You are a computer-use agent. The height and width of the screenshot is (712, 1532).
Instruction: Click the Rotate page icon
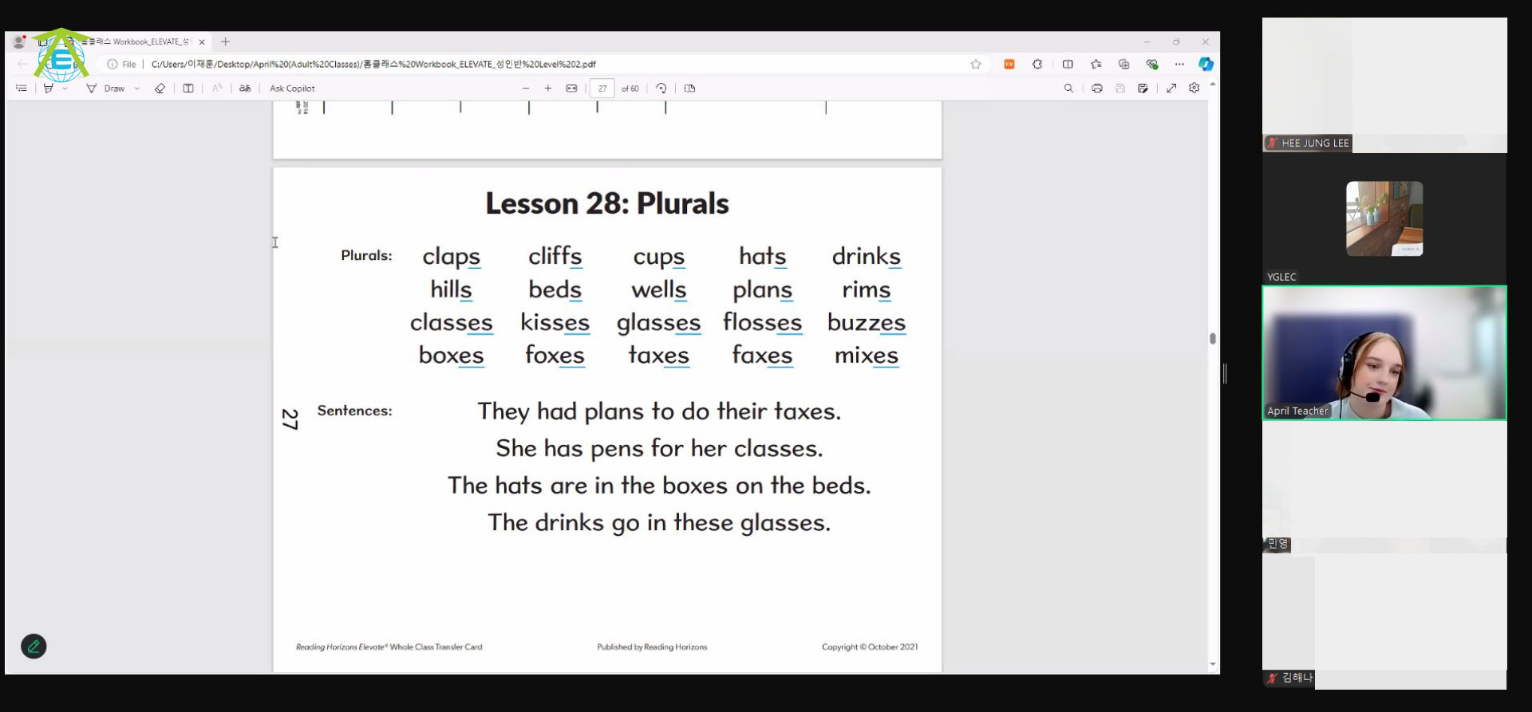point(661,89)
